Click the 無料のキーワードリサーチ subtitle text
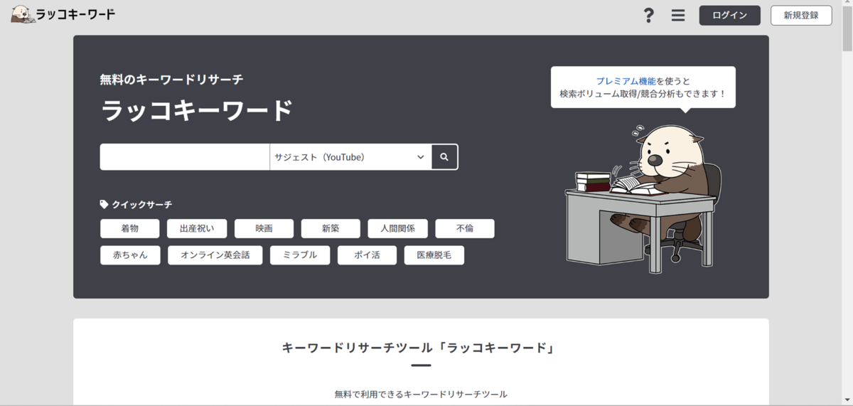 tap(171, 80)
